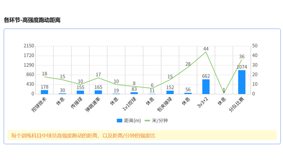Click the 包夹接球 axis label
Screen dimensions: 283x161
point(164,104)
